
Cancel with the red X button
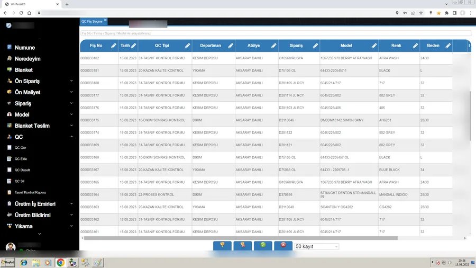(283, 246)
